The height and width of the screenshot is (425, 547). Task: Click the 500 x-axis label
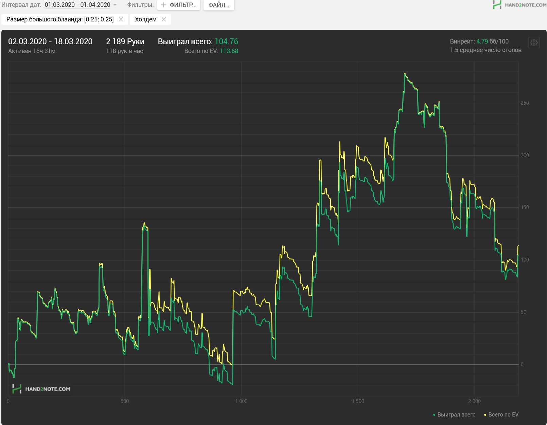pyautogui.click(x=125, y=401)
